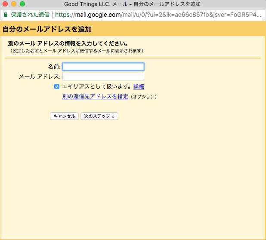
Task: Proceed with the 次のステップ » button
Action: pos(99,116)
